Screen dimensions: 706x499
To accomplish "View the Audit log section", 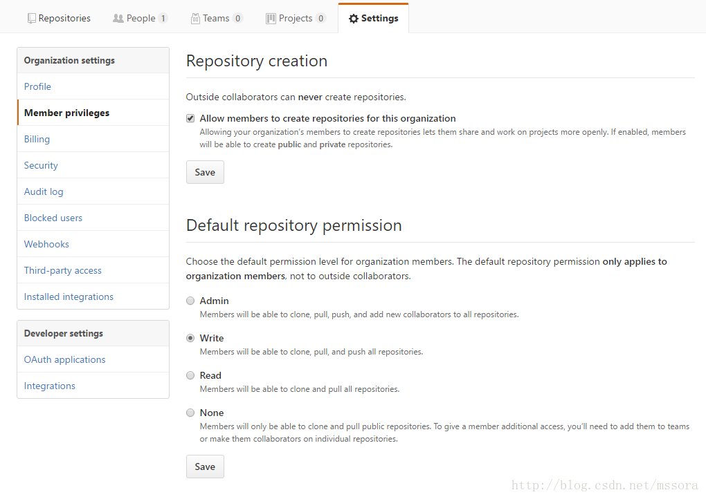I will (44, 191).
